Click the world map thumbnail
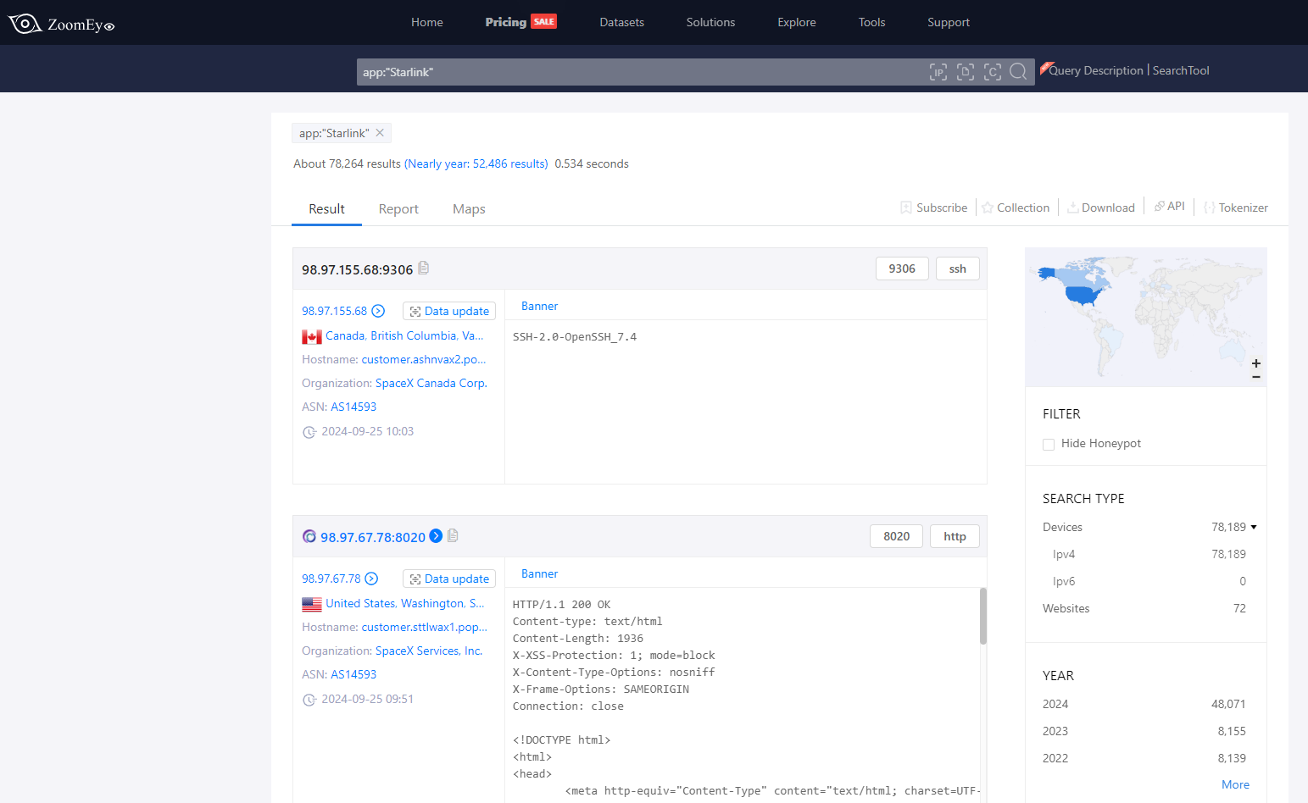 pos(1146,317)
